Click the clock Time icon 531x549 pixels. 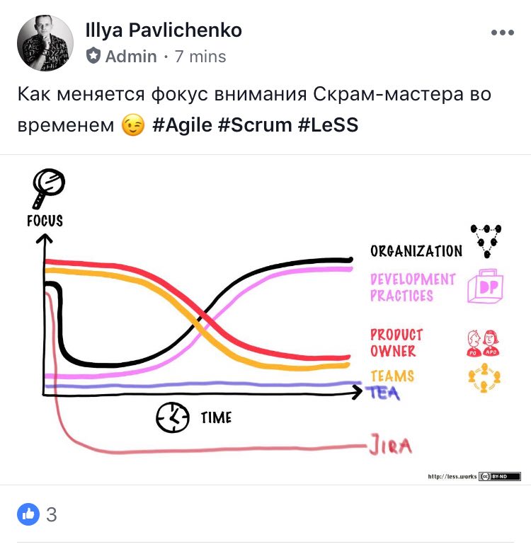173,417
